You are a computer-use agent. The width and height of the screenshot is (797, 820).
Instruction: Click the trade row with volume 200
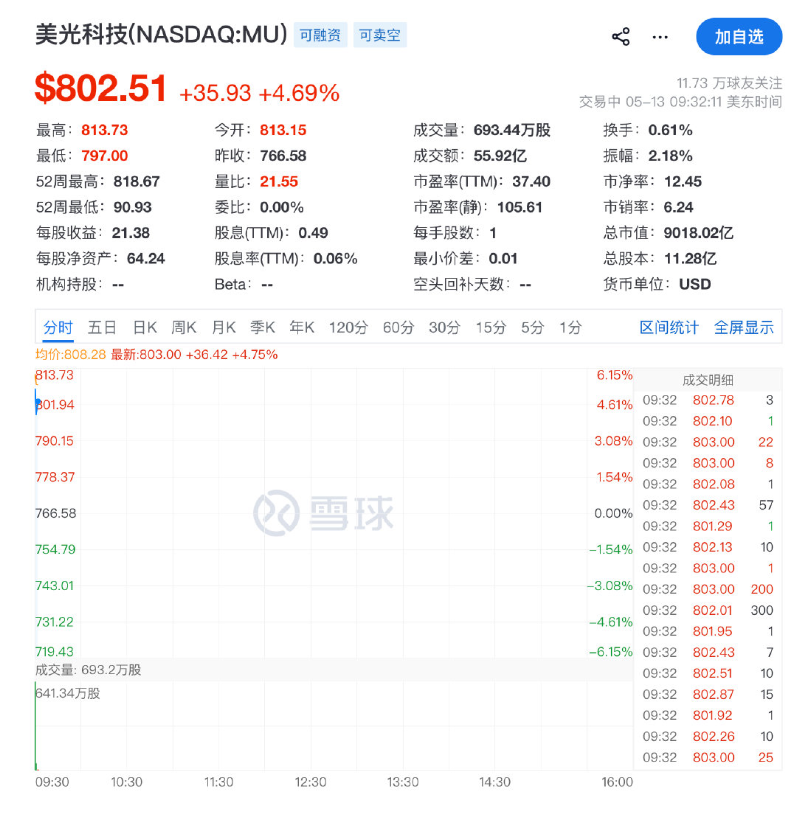pos(708,589)
